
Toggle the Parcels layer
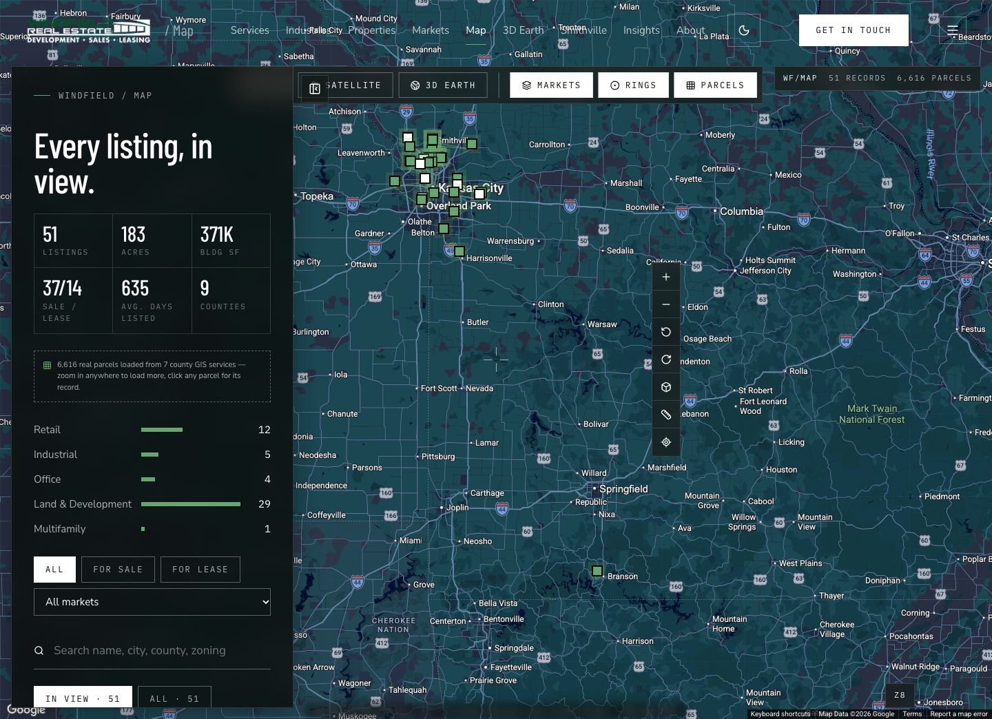pyautogui.click(x=715, y=85)
